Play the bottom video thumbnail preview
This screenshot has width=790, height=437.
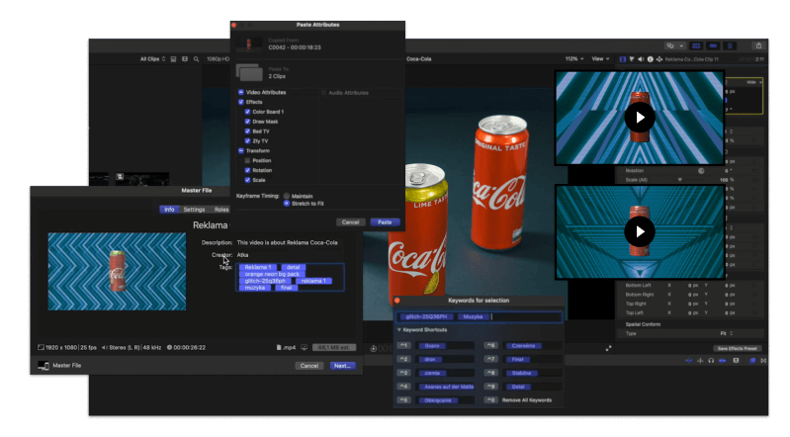640,232
